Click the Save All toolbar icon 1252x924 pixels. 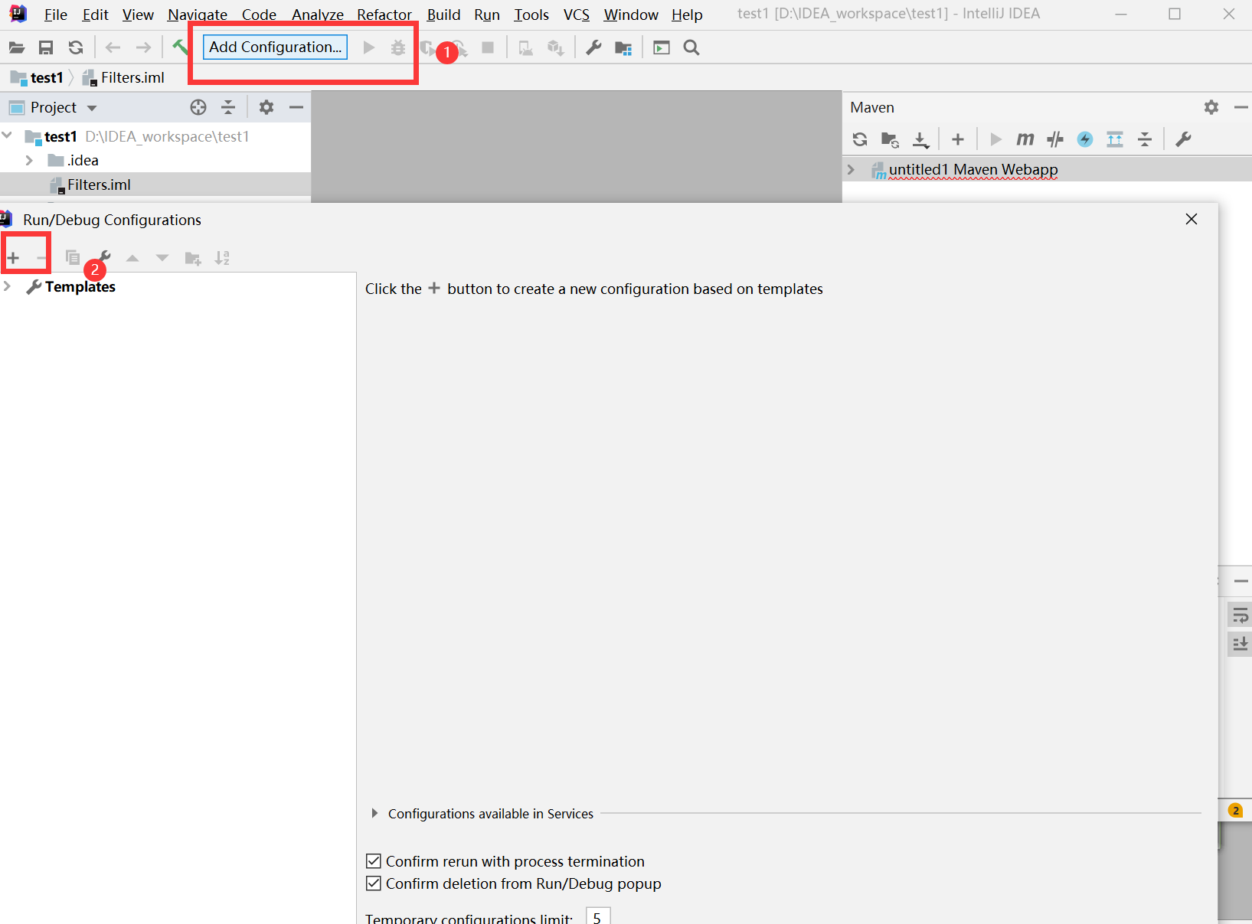click(x=46, y=47)
